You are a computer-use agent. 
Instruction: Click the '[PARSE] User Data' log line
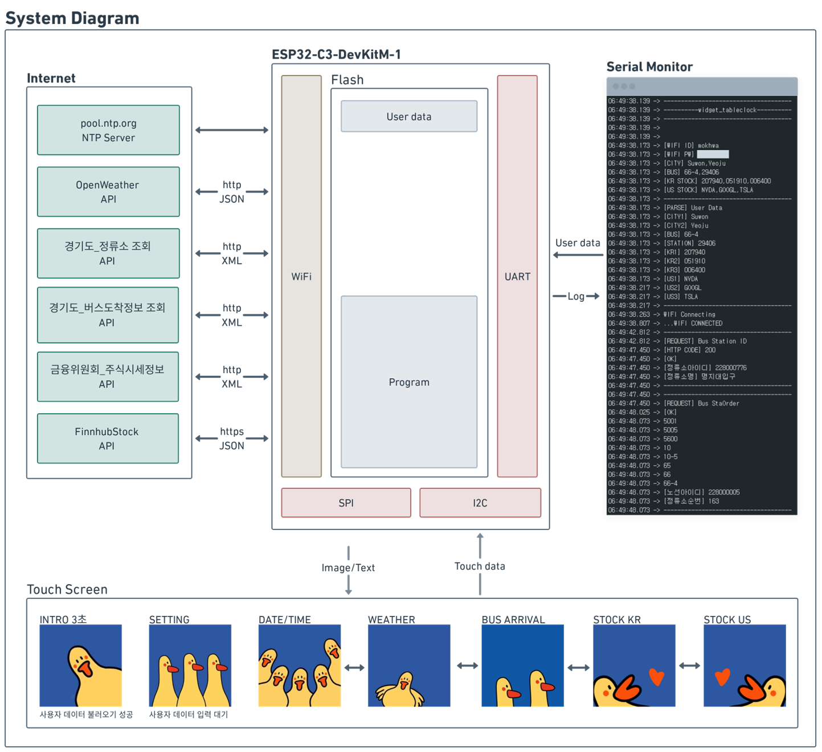665,208
